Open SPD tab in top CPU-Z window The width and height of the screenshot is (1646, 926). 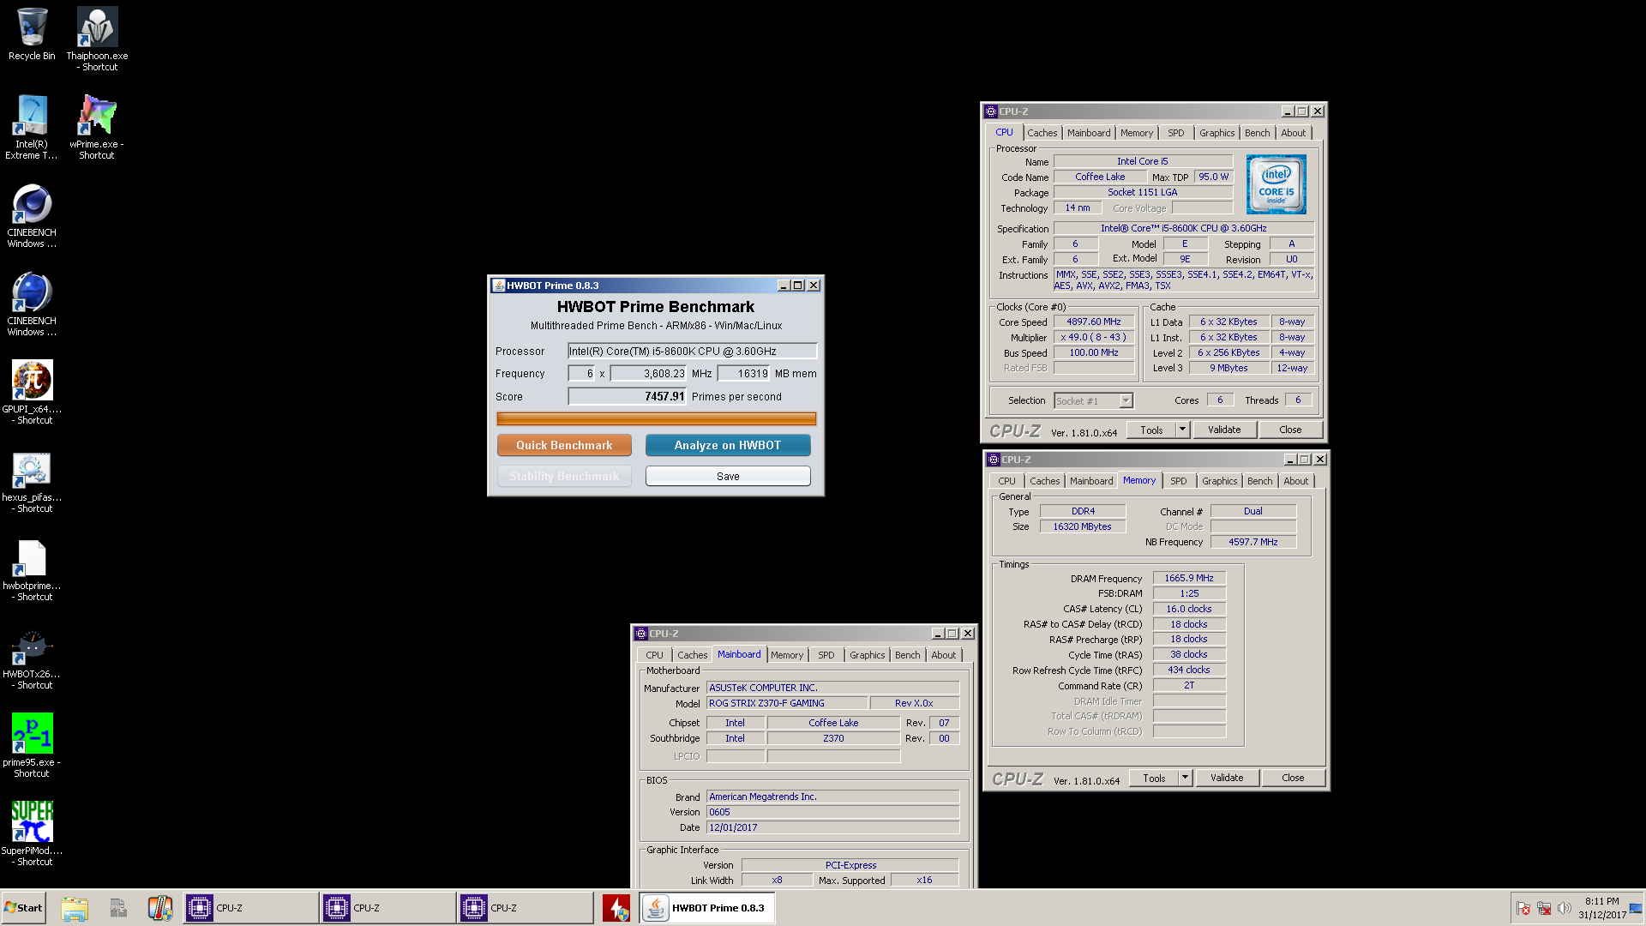pyautogui.click(x=1175, y=133)
